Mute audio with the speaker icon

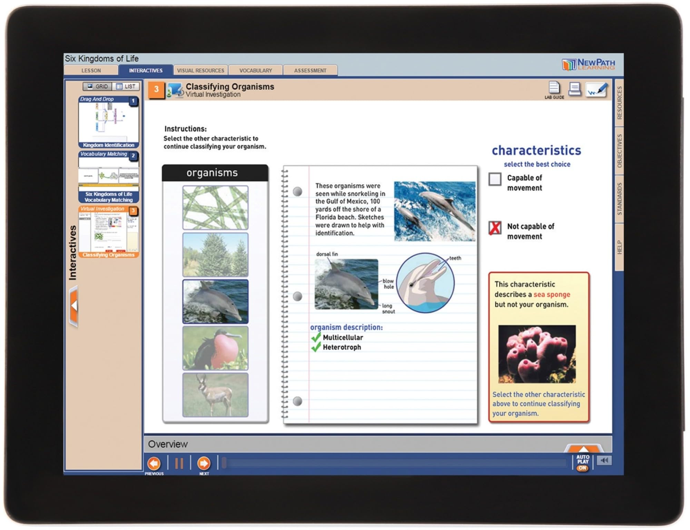click(x=604, y=460)
